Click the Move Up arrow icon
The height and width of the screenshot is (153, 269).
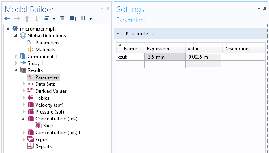27,19
